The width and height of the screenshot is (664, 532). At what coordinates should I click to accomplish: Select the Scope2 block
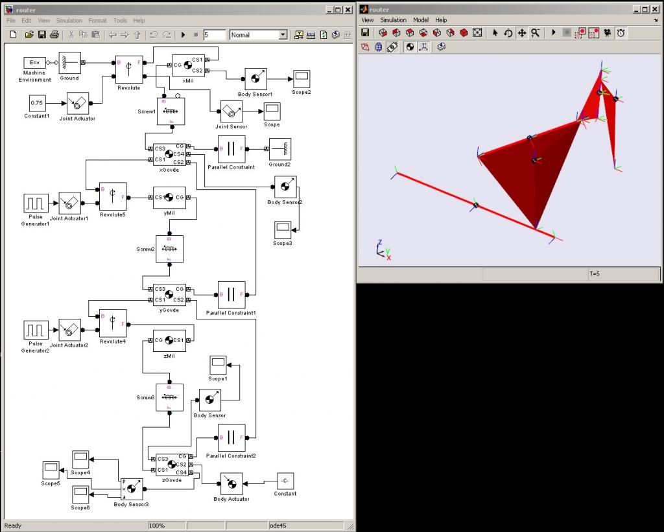pos(302,78)
